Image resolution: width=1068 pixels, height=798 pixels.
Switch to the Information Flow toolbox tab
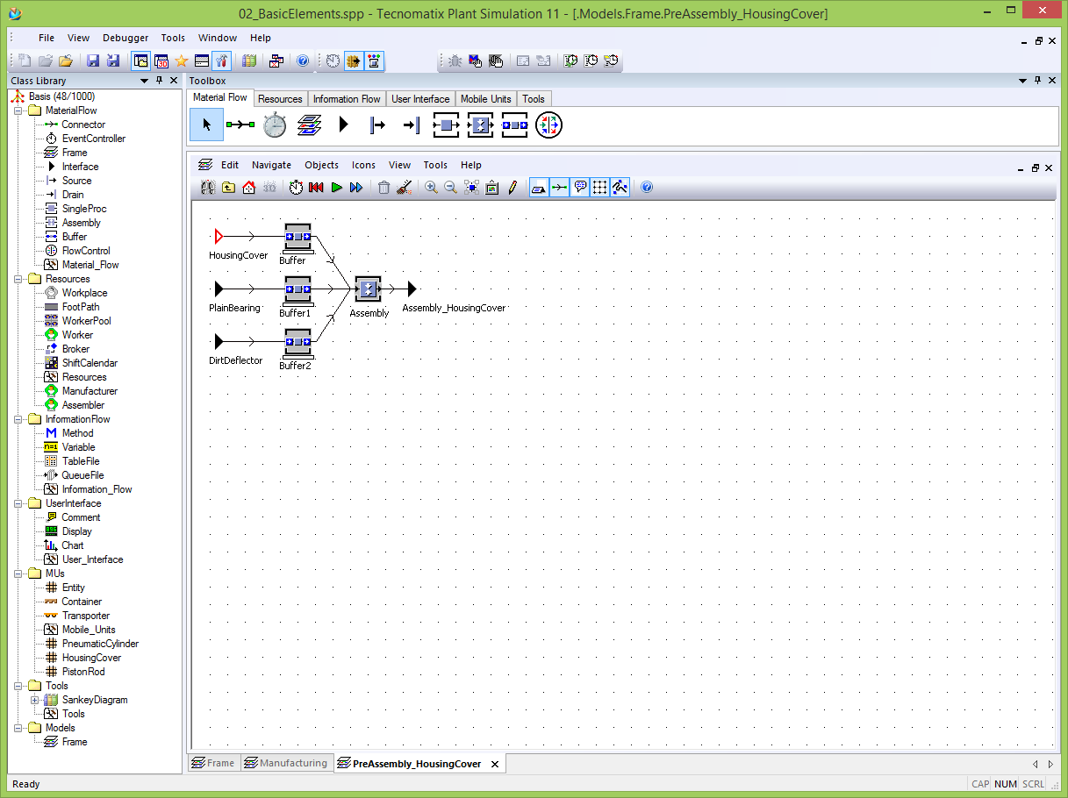point(347,99)
